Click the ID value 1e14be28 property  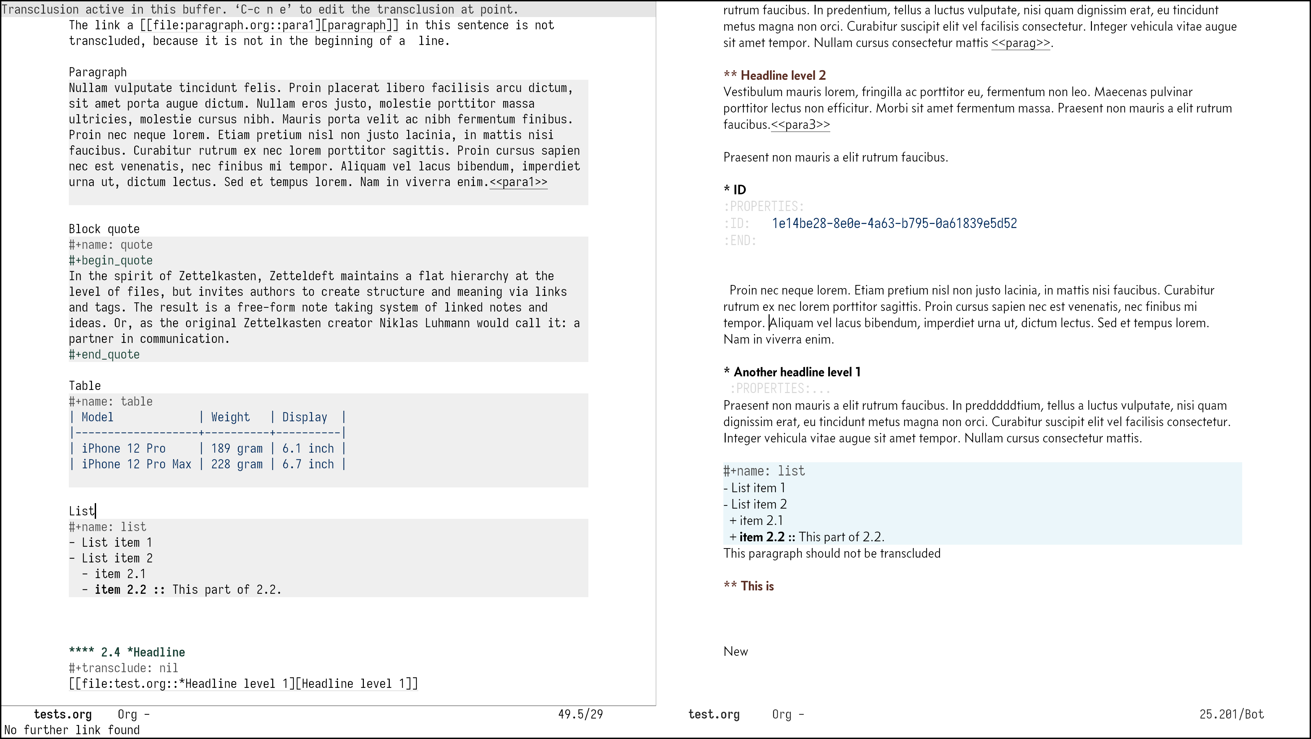(x=894, y=224)
